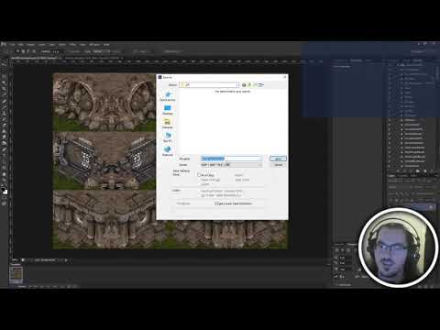Open the File name history dropdown arrow

[260, 159]
